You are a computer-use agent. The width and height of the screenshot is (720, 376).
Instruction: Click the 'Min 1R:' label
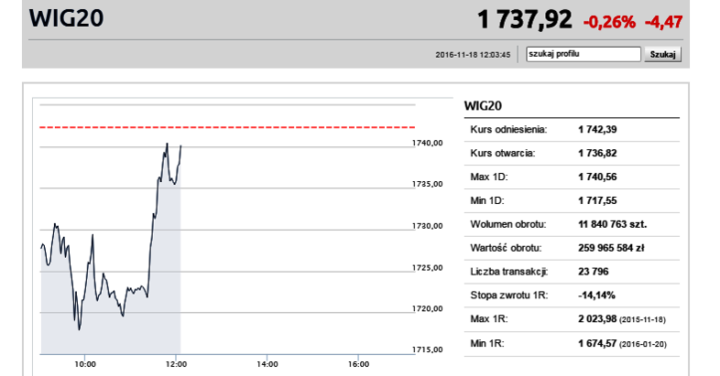pos(487,343)
